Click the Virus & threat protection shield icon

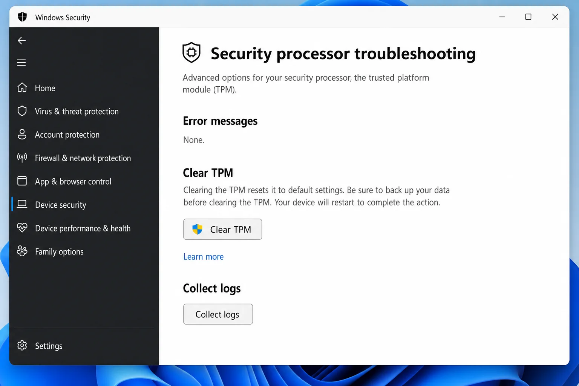click(22, 111)
